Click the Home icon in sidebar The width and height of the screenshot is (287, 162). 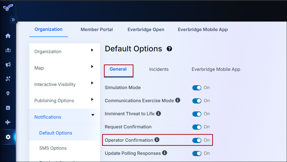[8, 36]
